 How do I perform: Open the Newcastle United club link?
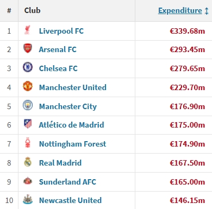coord(70,200)
